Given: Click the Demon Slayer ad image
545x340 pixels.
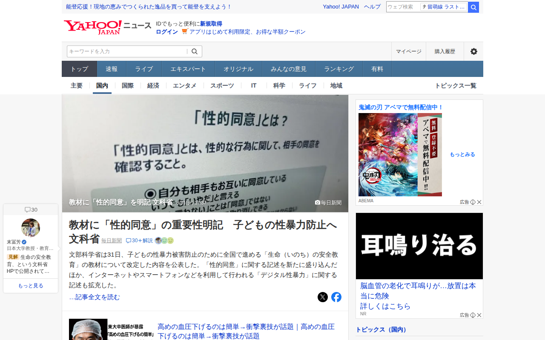Looking at the screenshot, I should pos(400,155).
